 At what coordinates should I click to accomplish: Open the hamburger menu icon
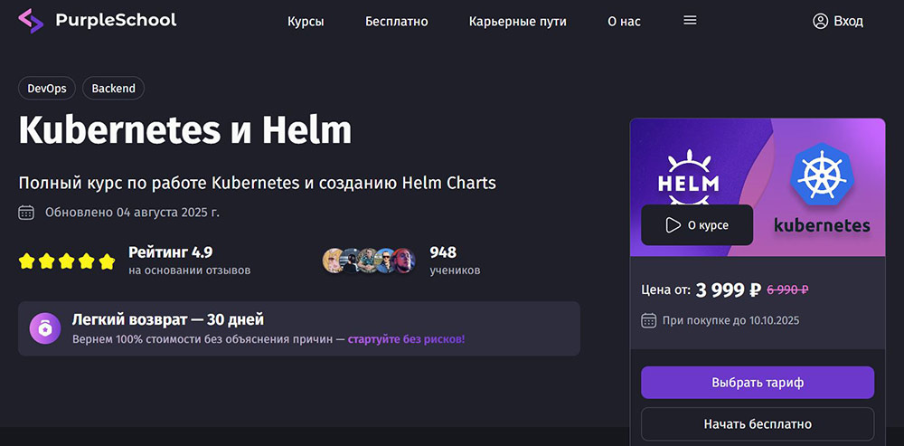tap(690, 21)
